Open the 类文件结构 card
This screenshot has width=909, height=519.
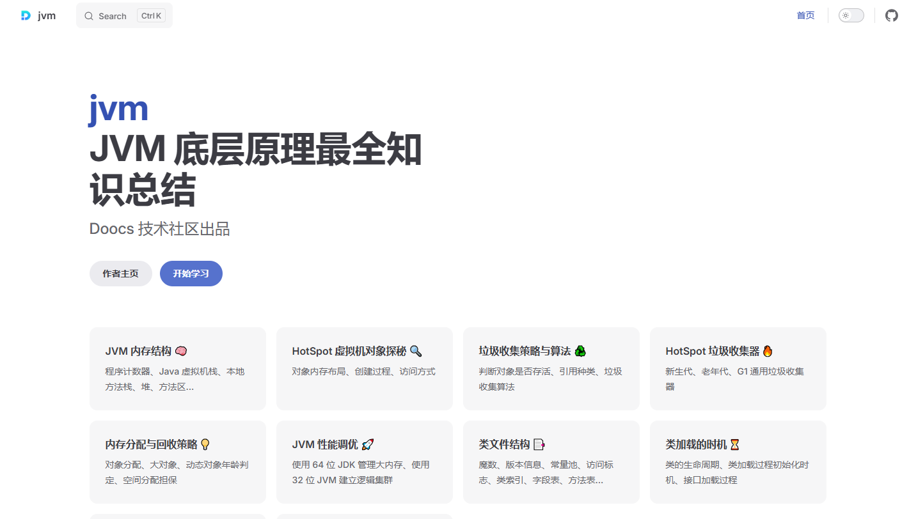[x=551, y=462]
